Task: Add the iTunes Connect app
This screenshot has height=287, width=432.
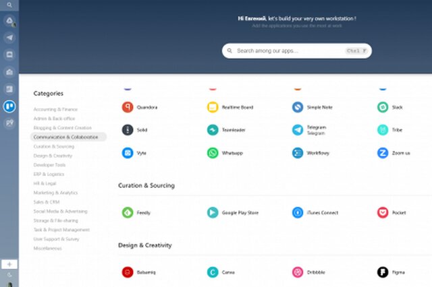Action: click(x=315, y=212)
